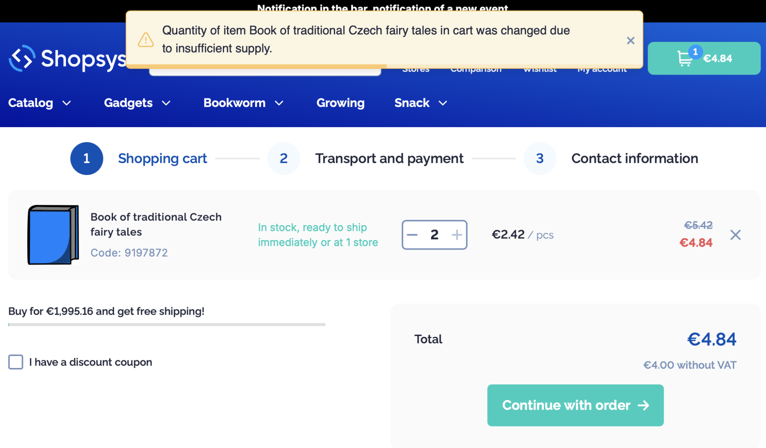Click the Shopsys logo
Screen dimensions: 766x448
[x=67, y=59]
